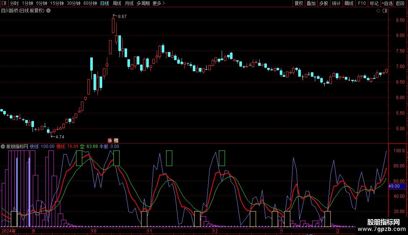The width and height of the screenshot is (408, 235).
Task: Click the 返回 back button
Action: [400, 4]
